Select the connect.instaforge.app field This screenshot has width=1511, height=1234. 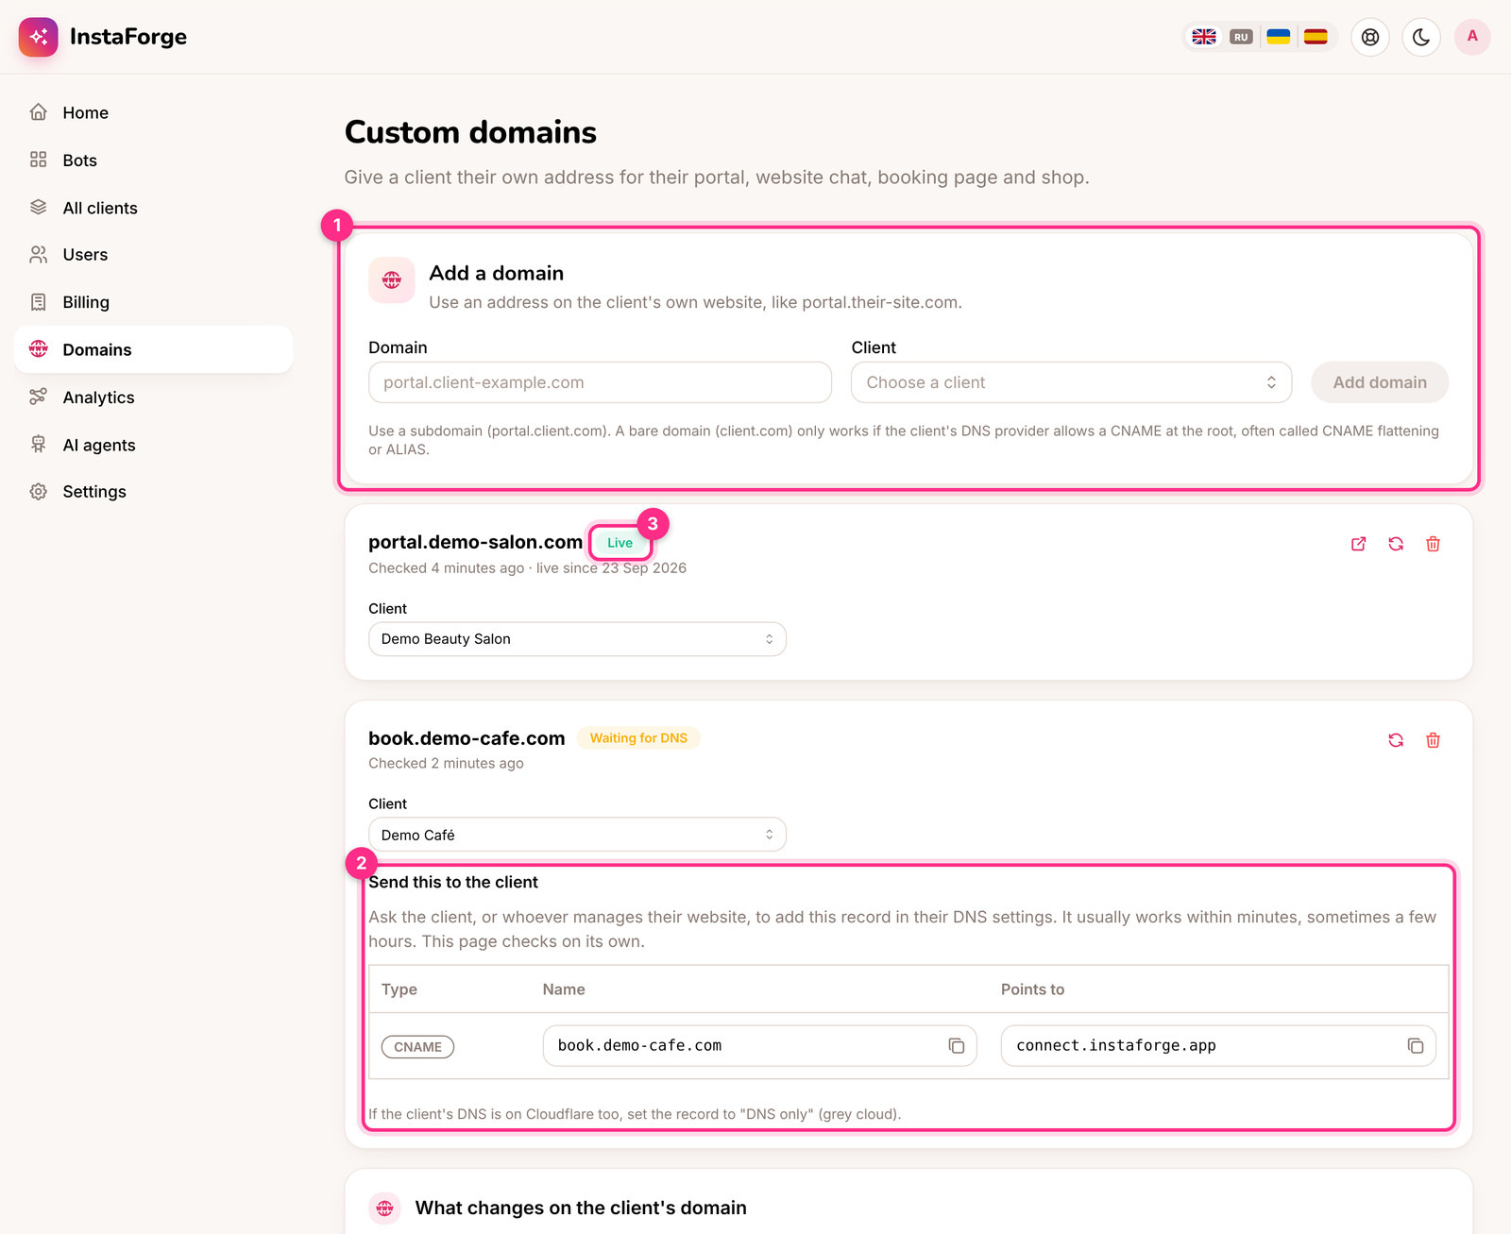(x=1218, y=1046)
